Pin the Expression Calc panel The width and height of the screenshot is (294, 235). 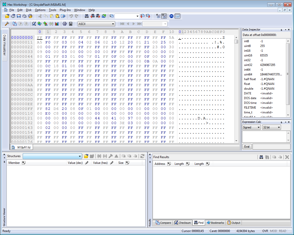tap(282, 122)
